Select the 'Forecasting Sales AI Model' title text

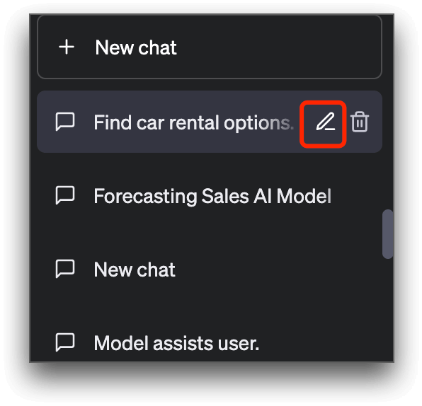point(212,196)
